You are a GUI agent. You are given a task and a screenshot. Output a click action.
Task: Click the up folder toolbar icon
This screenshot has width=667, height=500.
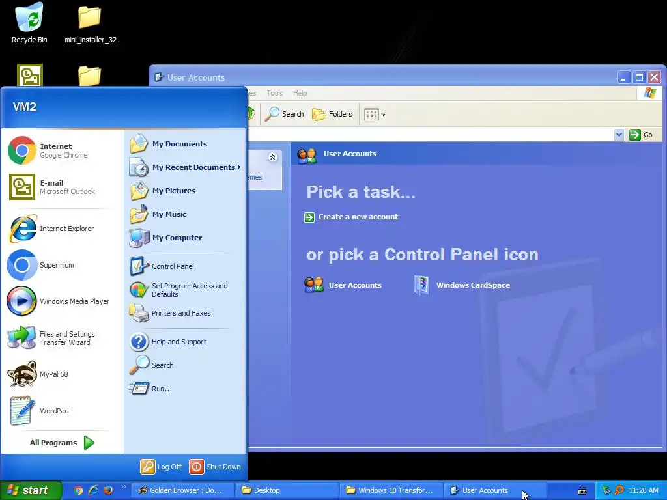(250, 113)
